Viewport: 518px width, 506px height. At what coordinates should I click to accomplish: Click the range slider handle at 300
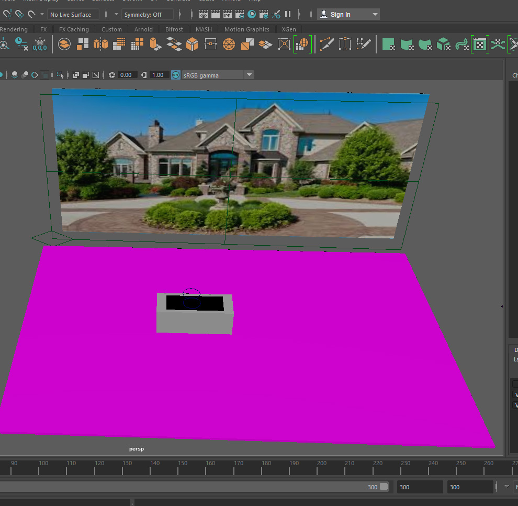[384, 487]
